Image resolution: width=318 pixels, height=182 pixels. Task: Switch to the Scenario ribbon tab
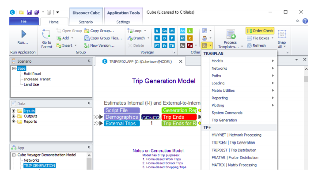point(86,22)
